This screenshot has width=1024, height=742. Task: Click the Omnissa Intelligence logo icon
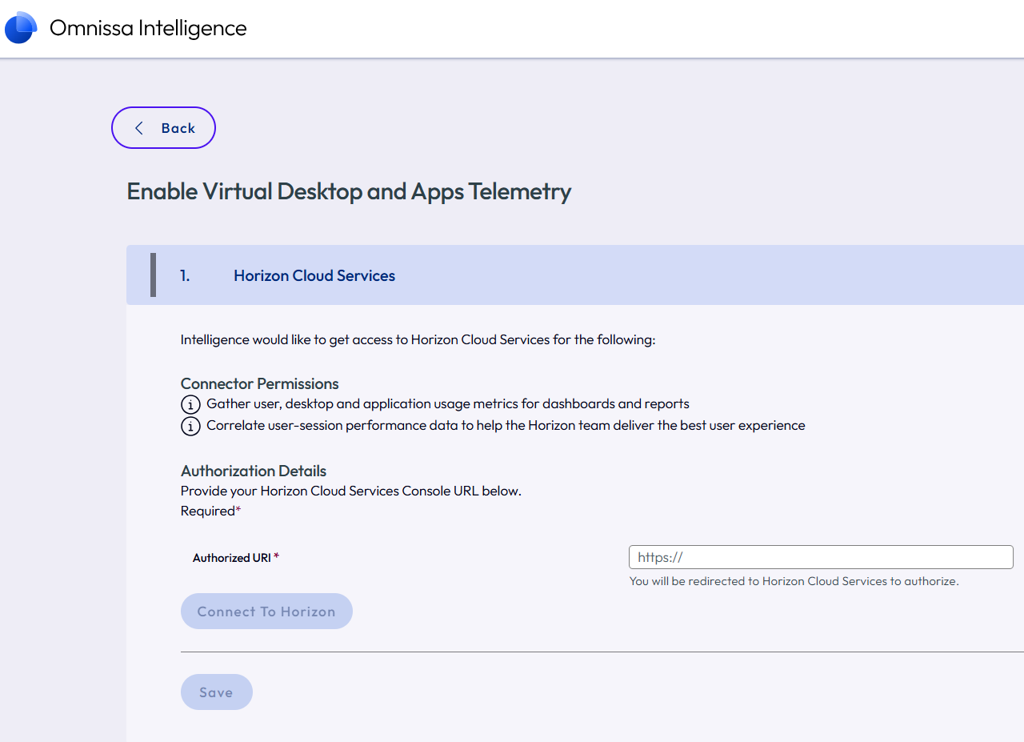[21, 28]
